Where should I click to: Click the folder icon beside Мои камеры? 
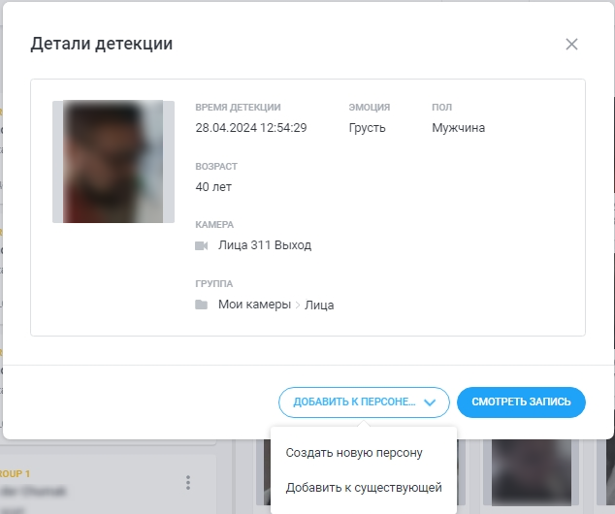[201, 305]
